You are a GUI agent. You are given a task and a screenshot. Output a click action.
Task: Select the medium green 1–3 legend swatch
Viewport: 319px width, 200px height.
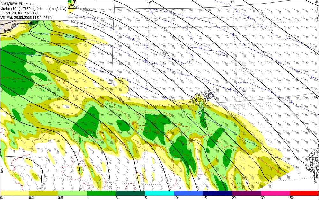(101, 193)
